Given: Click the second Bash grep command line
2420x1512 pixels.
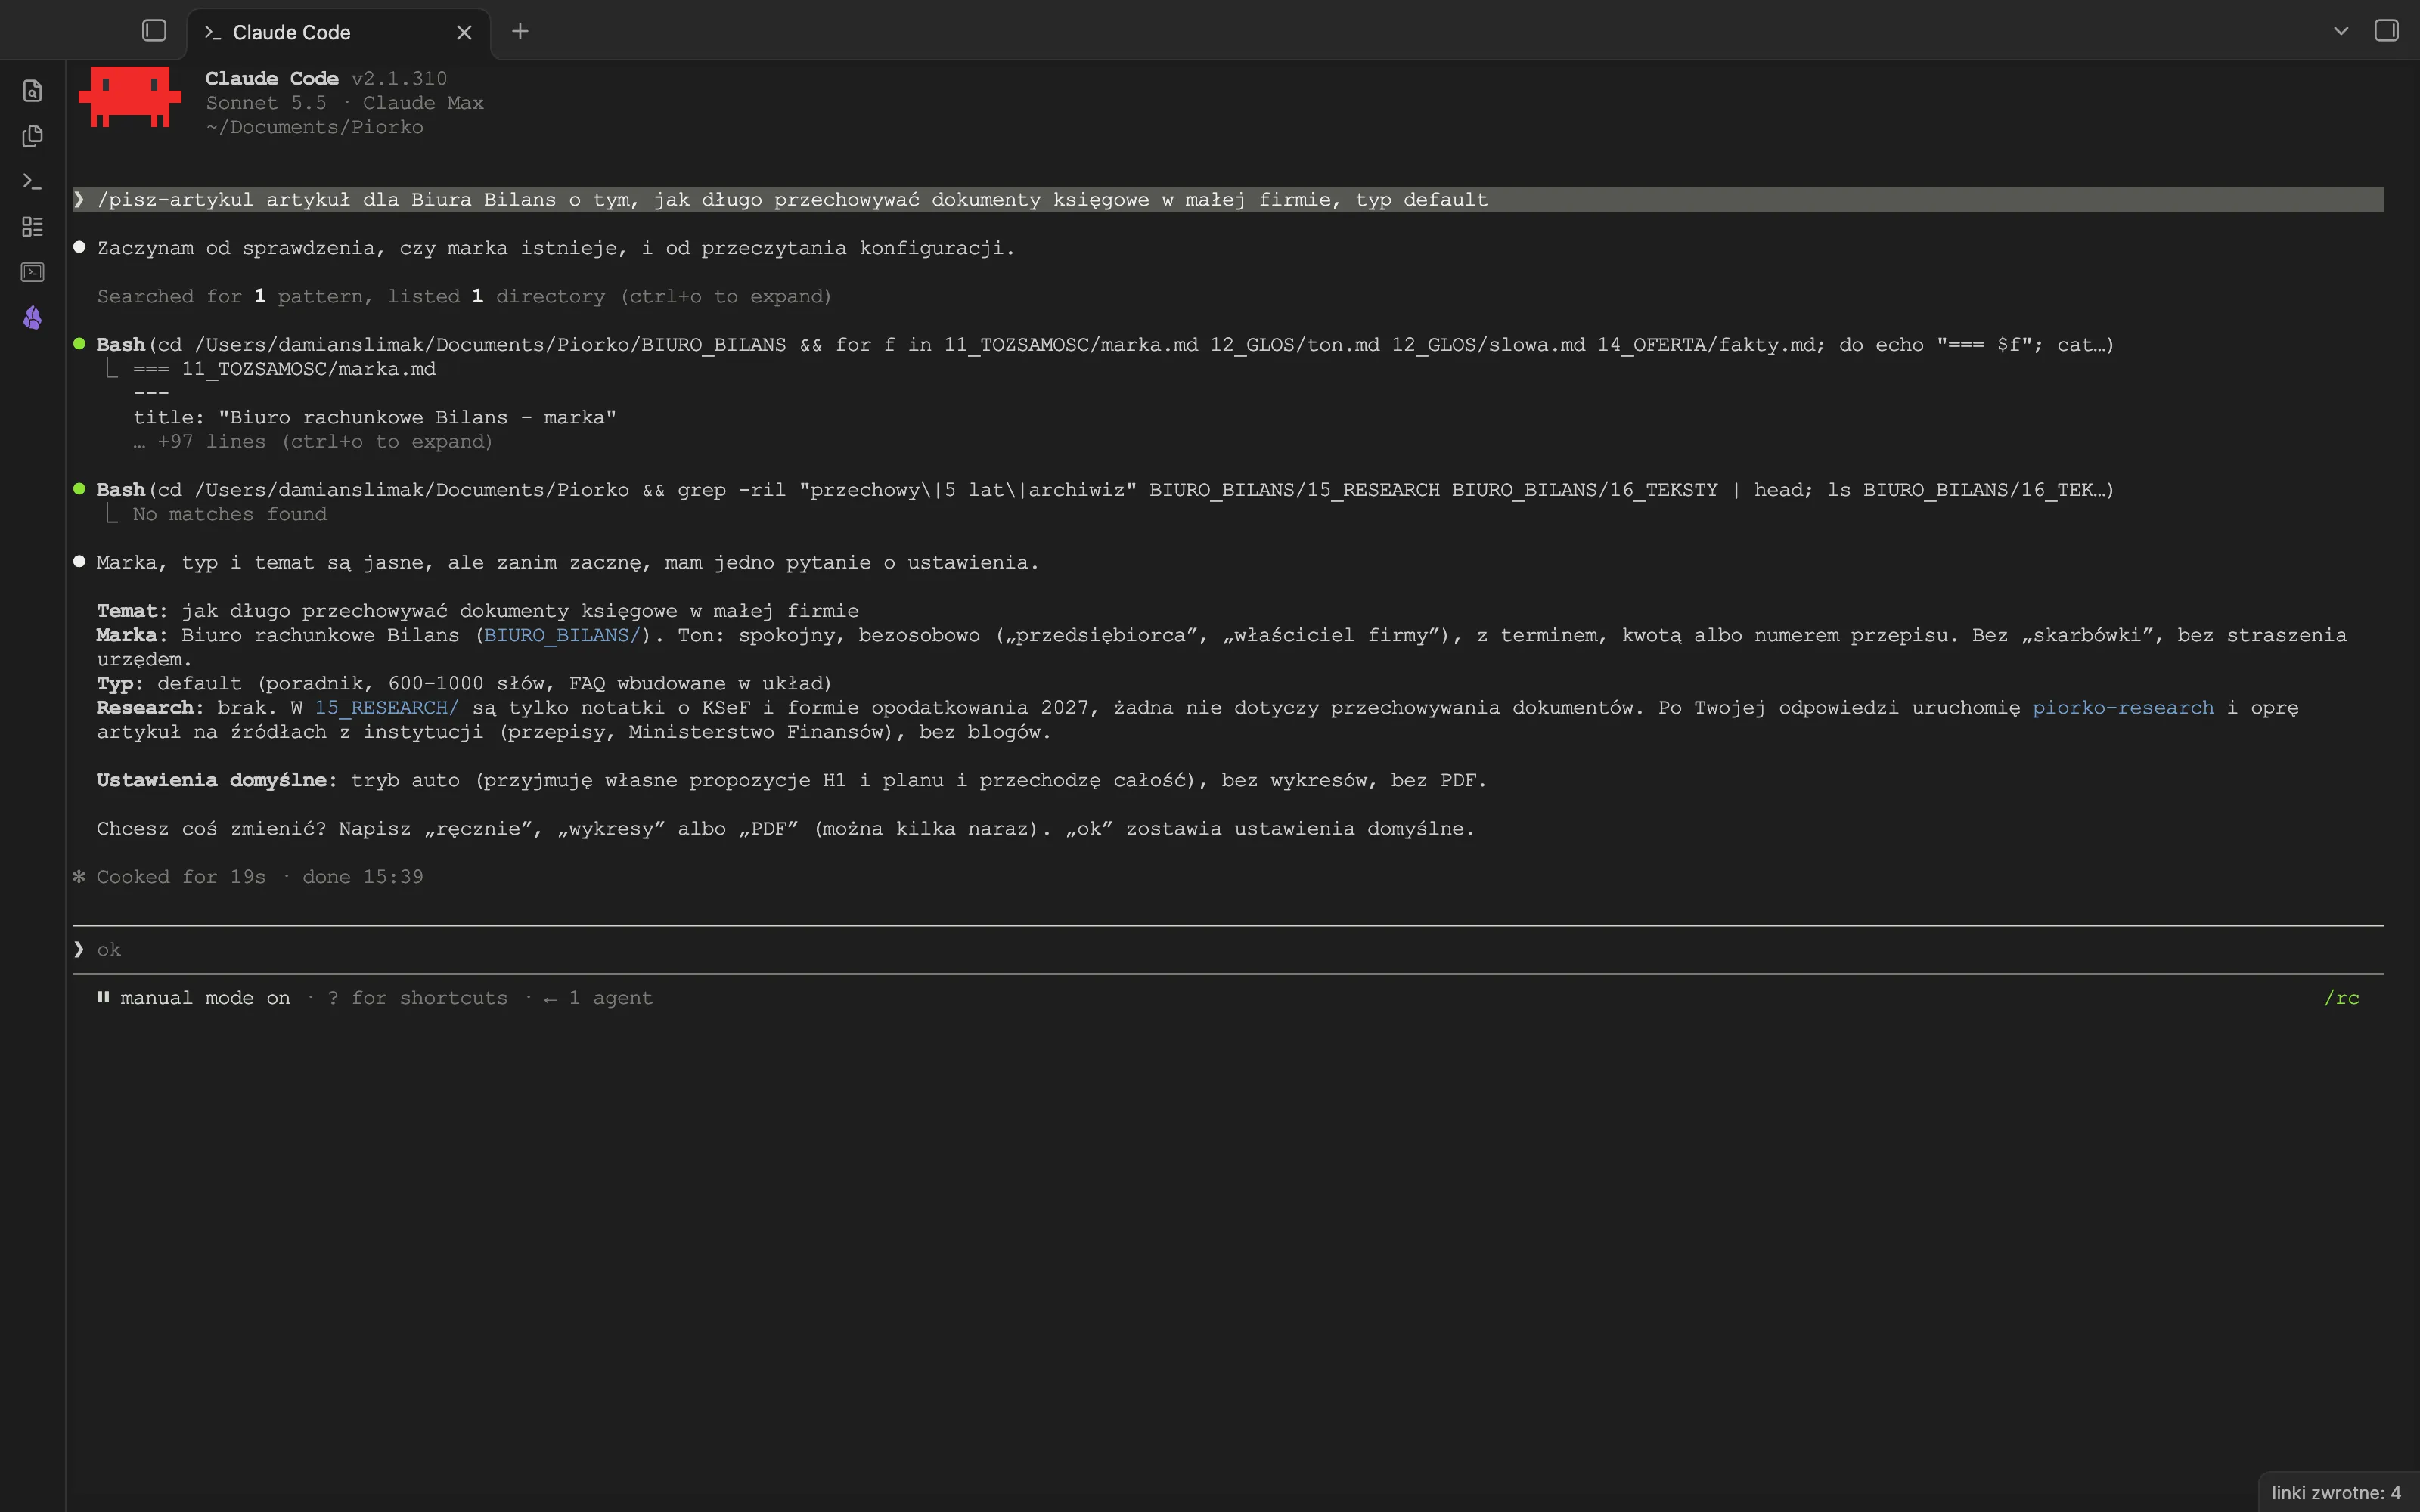Looking at the screenshot, I should pyautogui.click(x=1105, y=490).
